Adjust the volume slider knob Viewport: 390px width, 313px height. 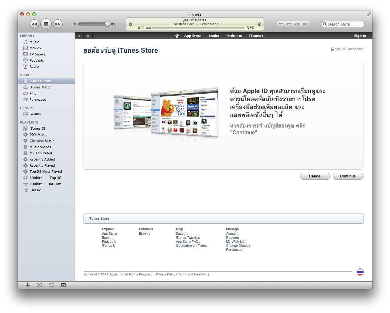tap(107, 24)
